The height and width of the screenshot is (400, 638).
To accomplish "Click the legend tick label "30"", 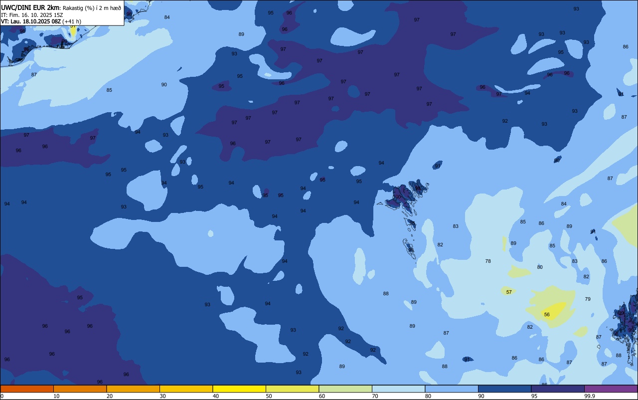I will [x=163, y=396].
